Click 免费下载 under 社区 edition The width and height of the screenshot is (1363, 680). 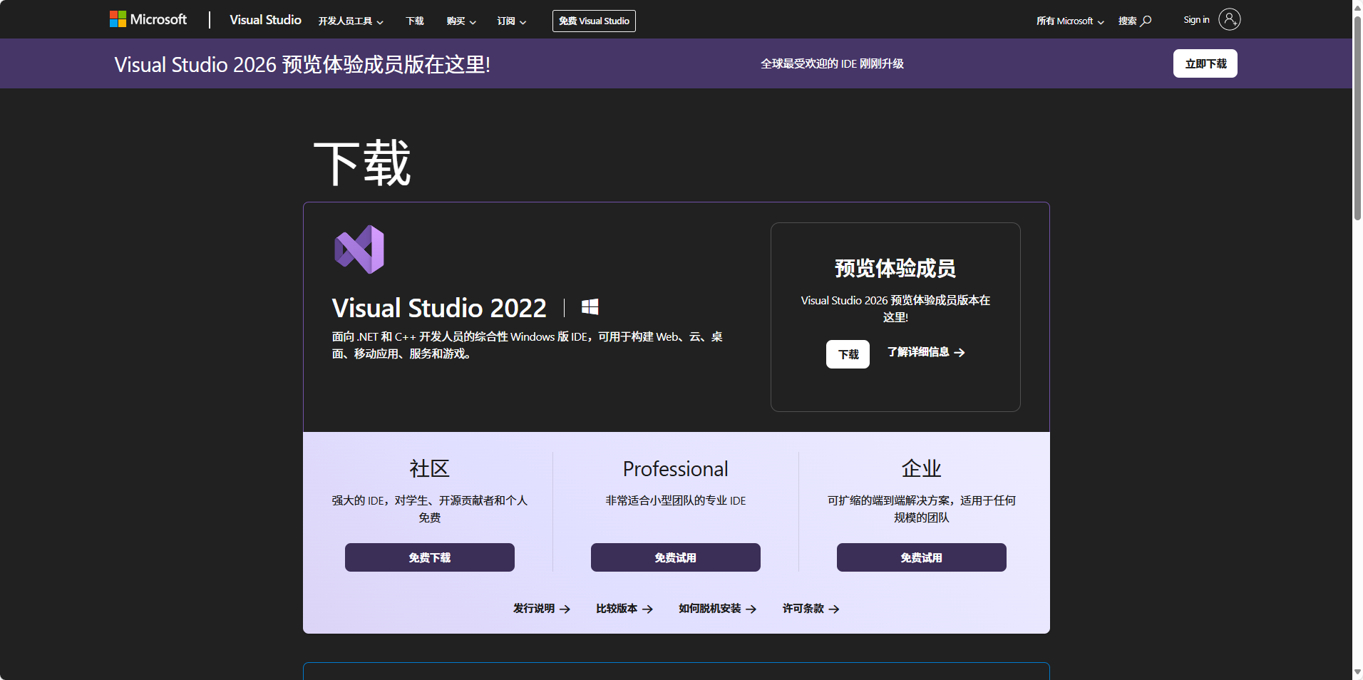click(x=429, y=557)
